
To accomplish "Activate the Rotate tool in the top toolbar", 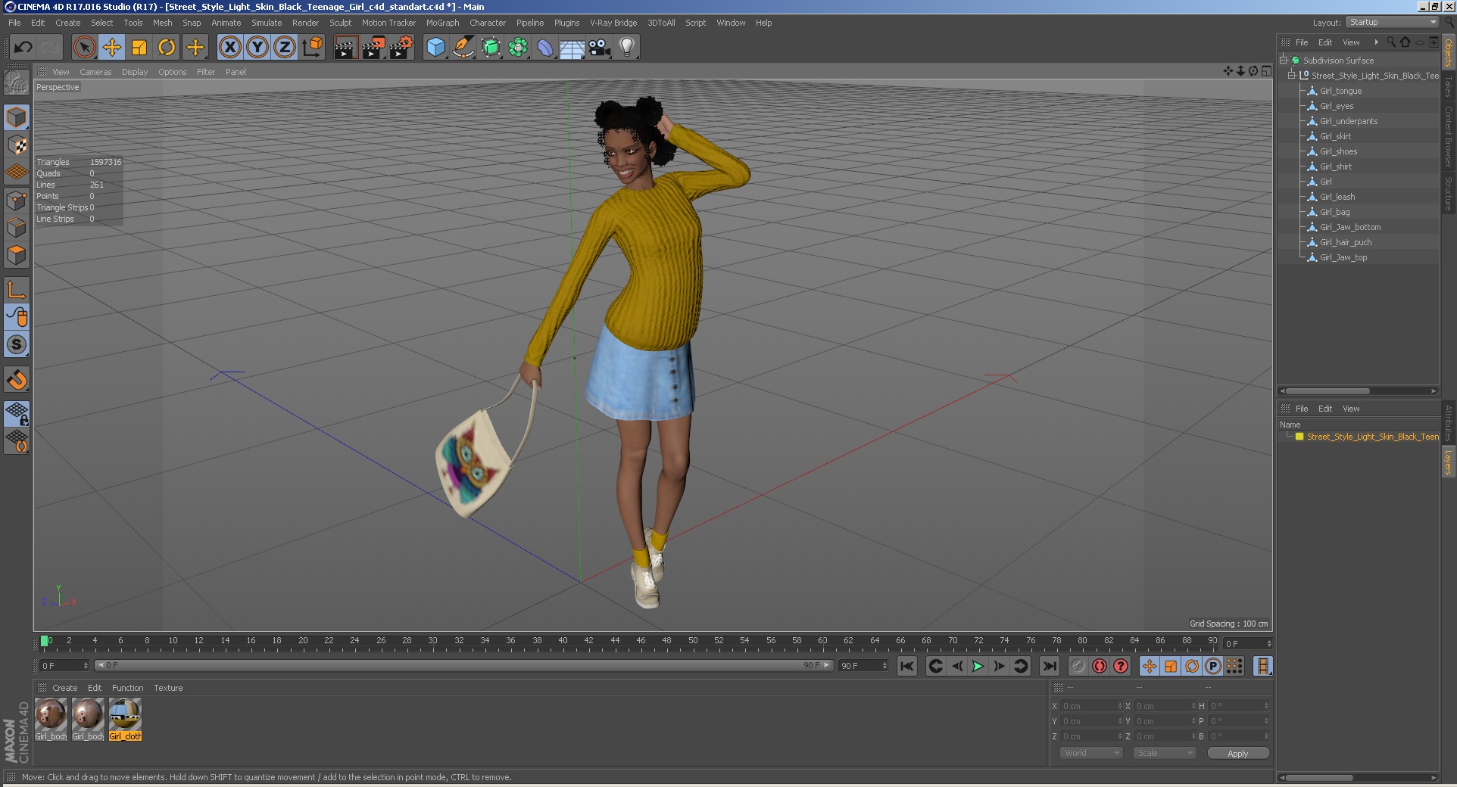I will click(x=167, y=47).
